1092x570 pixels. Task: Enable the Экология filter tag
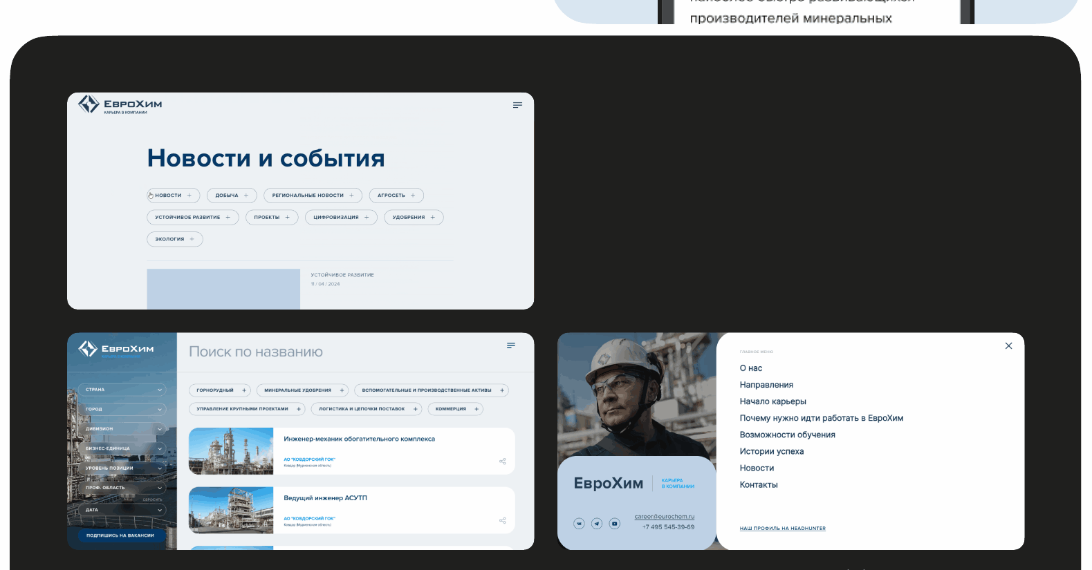tap(175, 239)
